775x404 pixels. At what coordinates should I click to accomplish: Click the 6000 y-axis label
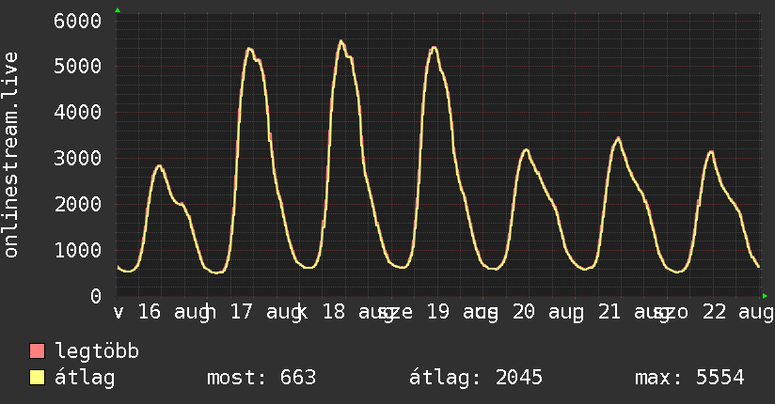point(78,21)
